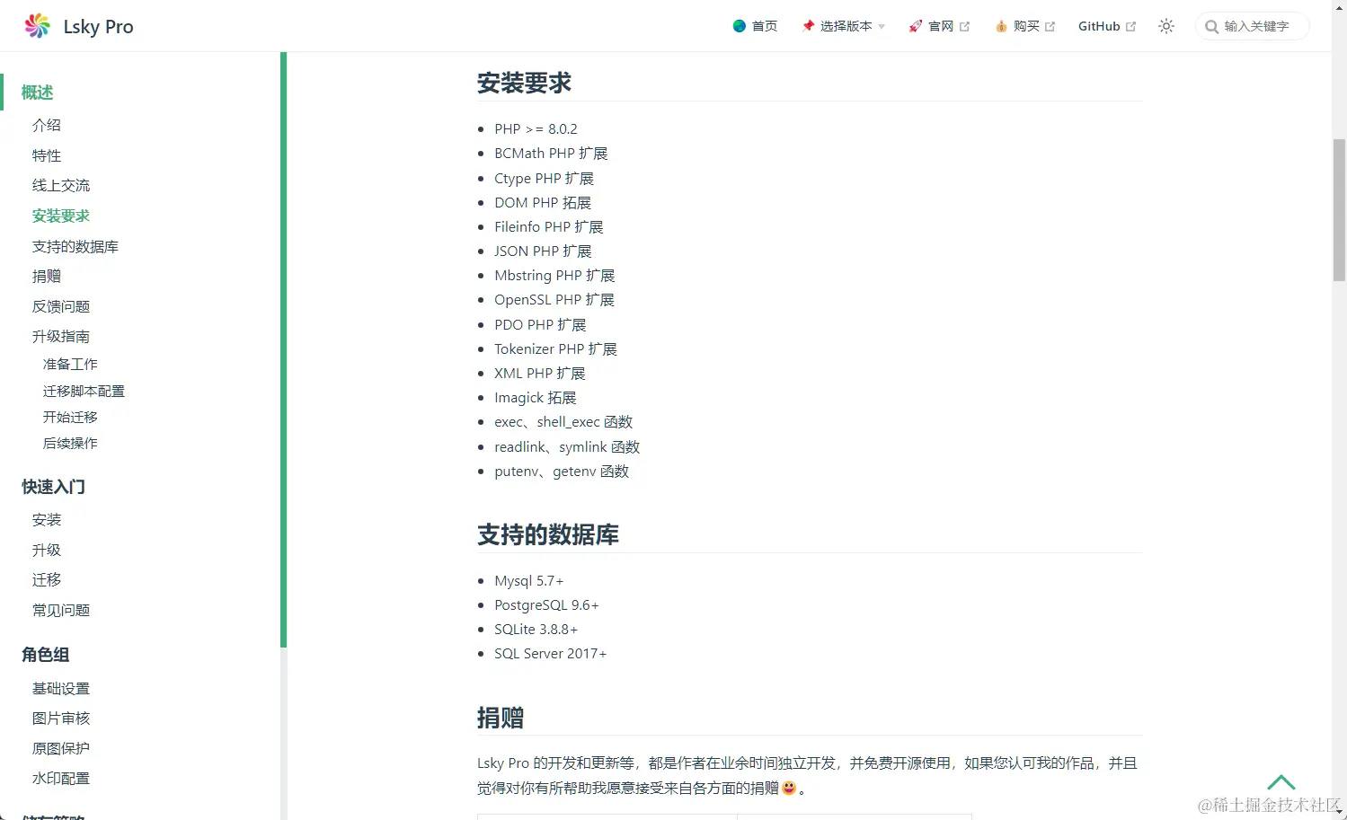Viewport: 1347px width, 820px height.
Task: Click text 'SQLite 3.8.8+'
Action: [536, 630]
